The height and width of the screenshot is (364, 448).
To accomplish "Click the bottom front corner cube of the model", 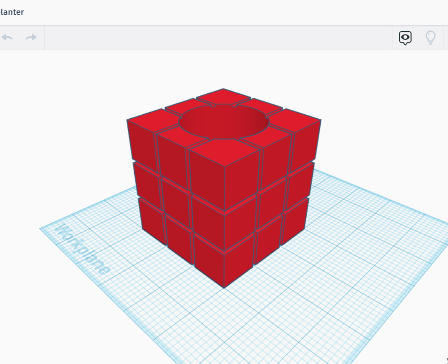I will [224, 263].
